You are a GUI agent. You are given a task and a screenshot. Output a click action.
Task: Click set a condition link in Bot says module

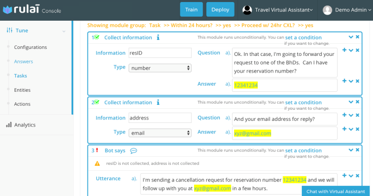303,151
